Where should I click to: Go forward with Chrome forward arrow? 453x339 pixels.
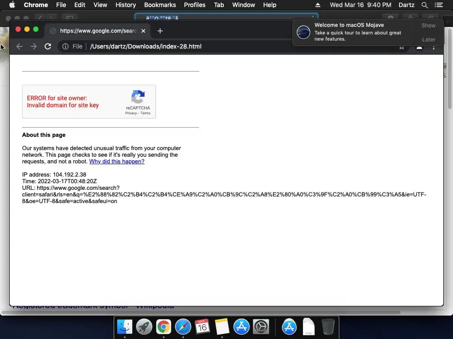[x=34, y=46]
